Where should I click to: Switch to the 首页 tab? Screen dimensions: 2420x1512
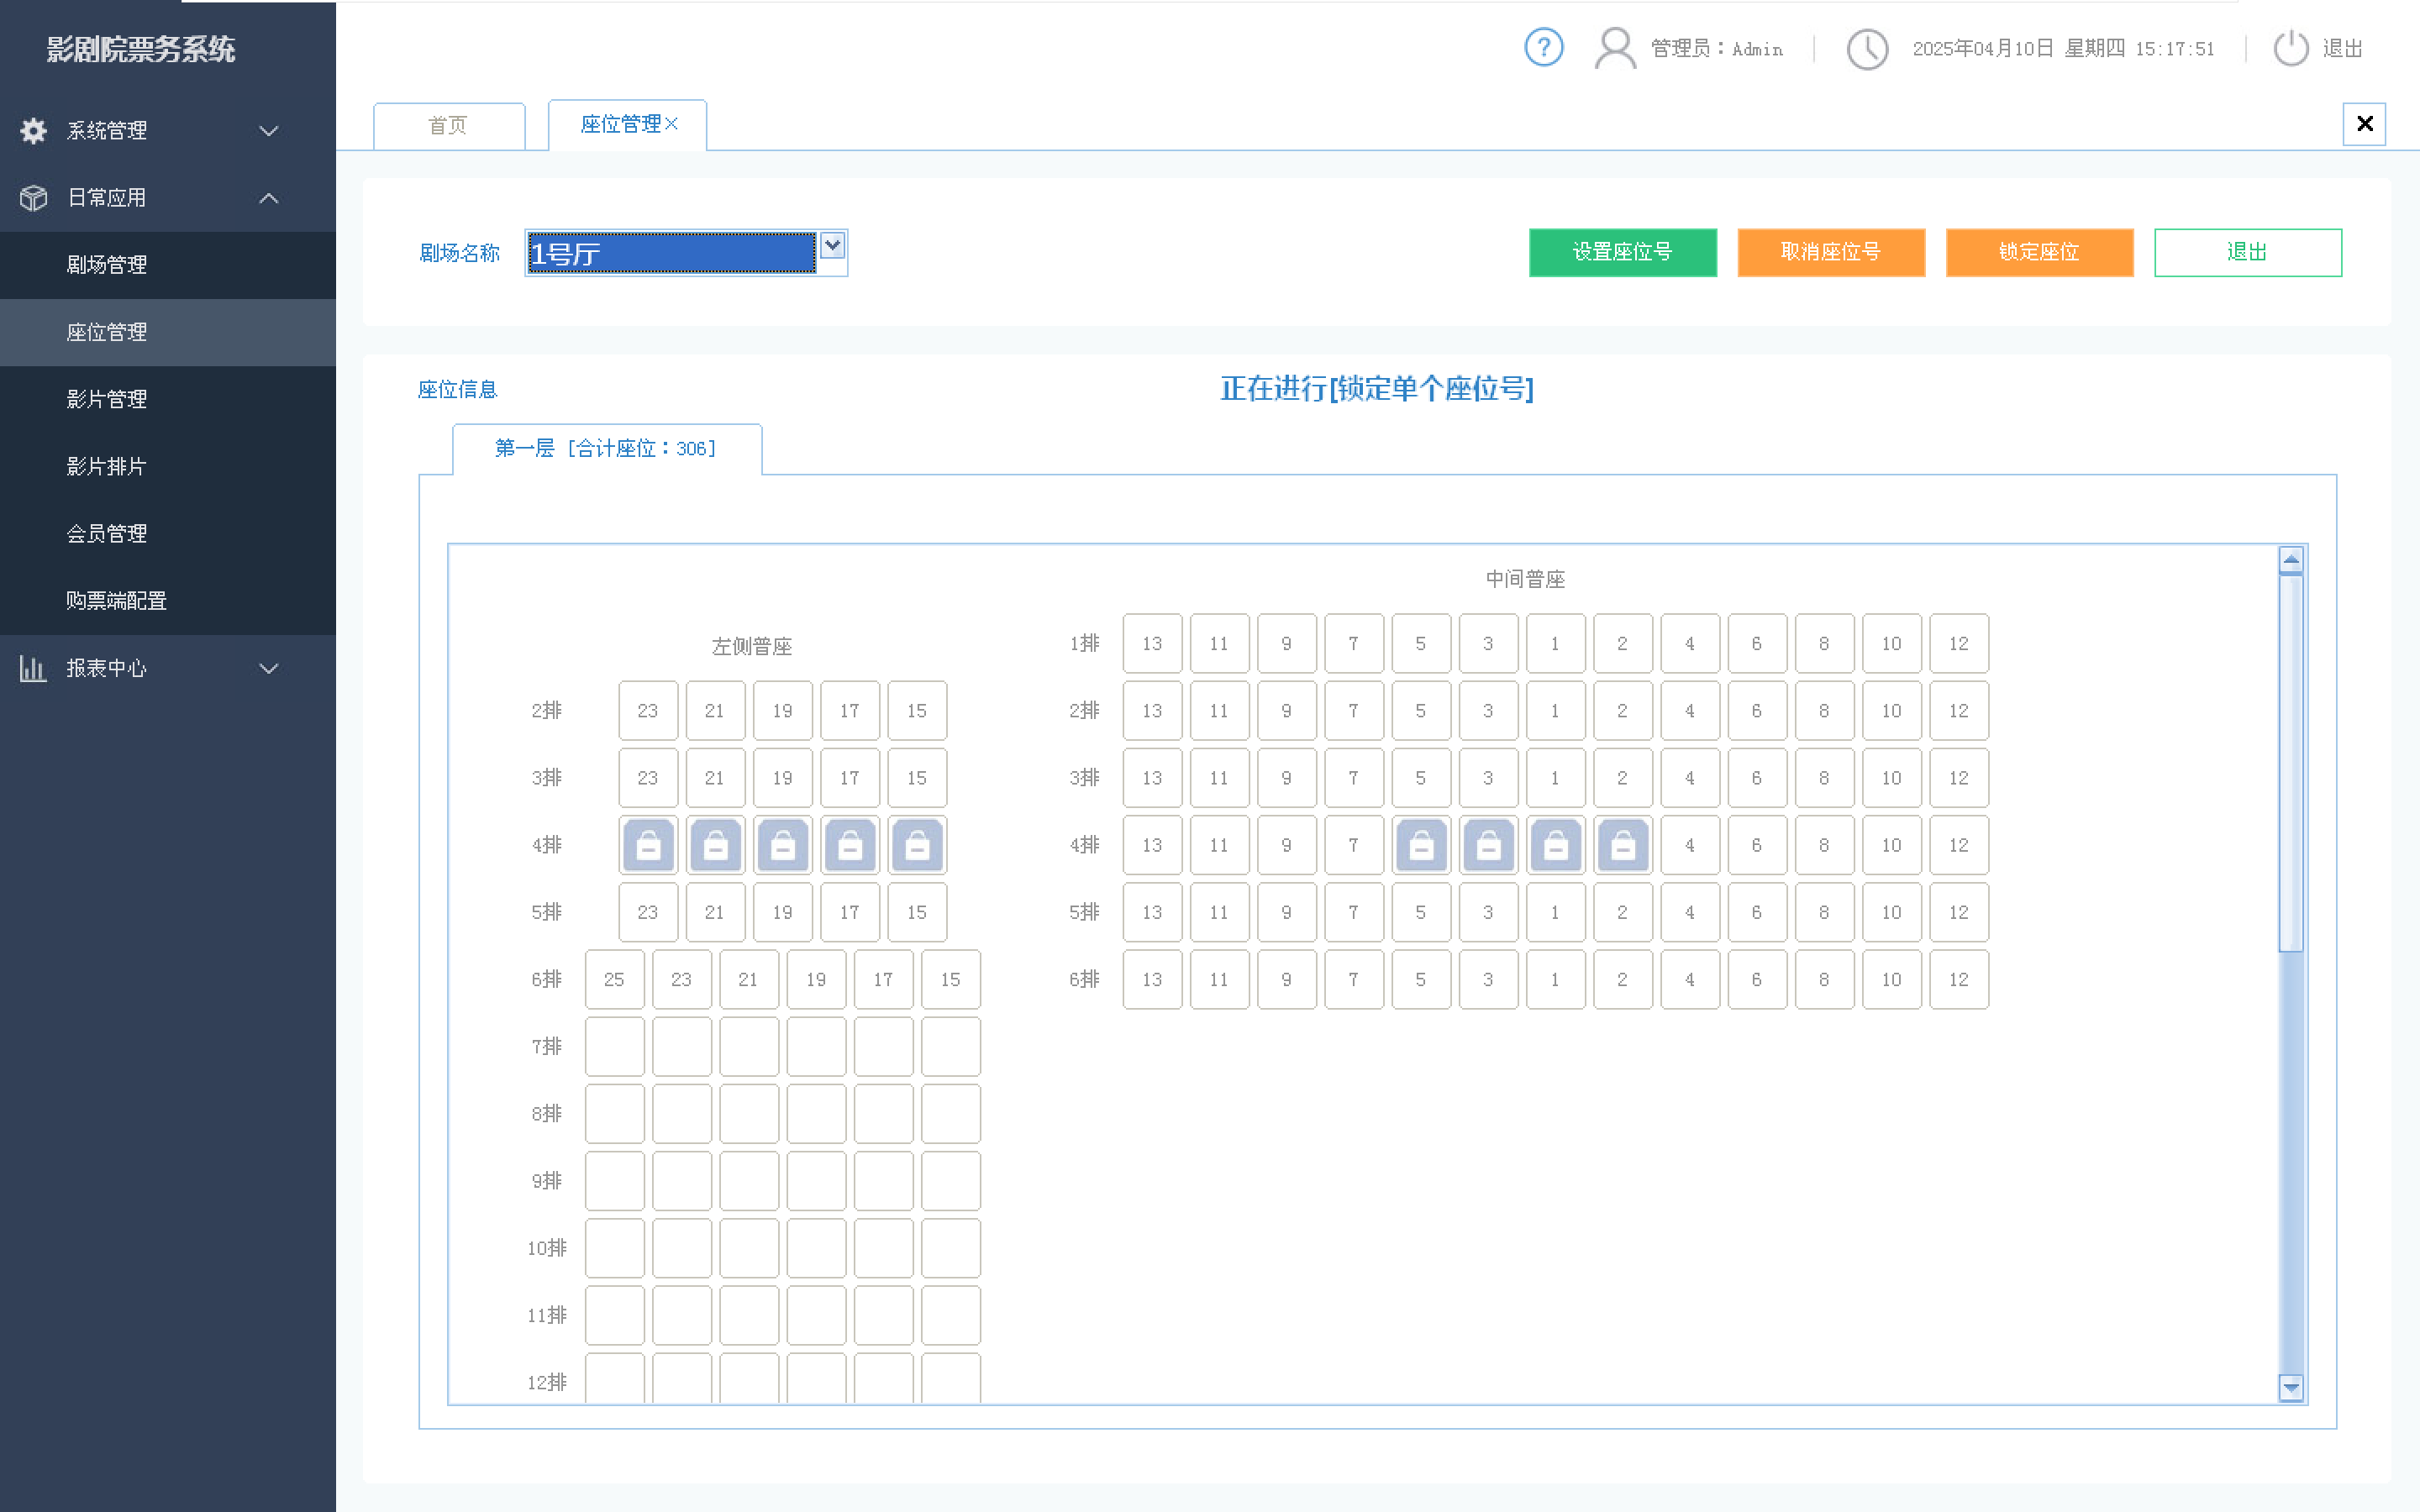[x=448, y=126]
